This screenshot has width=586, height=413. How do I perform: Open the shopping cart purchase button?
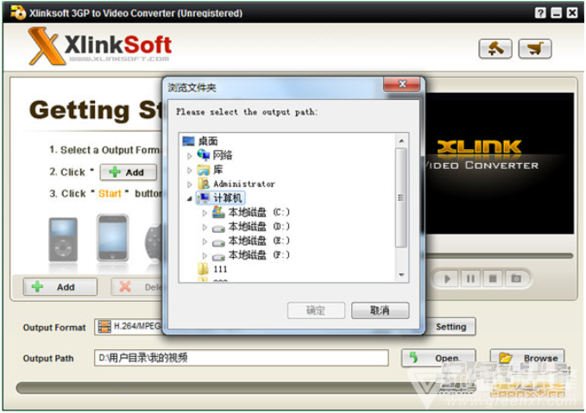click(535, 48)
